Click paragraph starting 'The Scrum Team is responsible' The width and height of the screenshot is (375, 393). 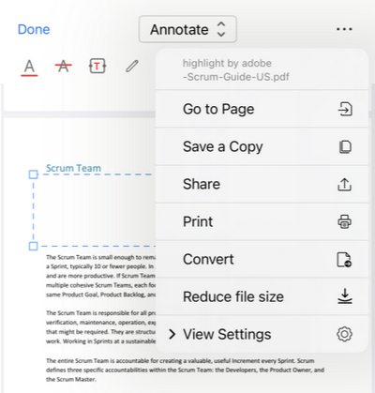(x=100, y=326)
